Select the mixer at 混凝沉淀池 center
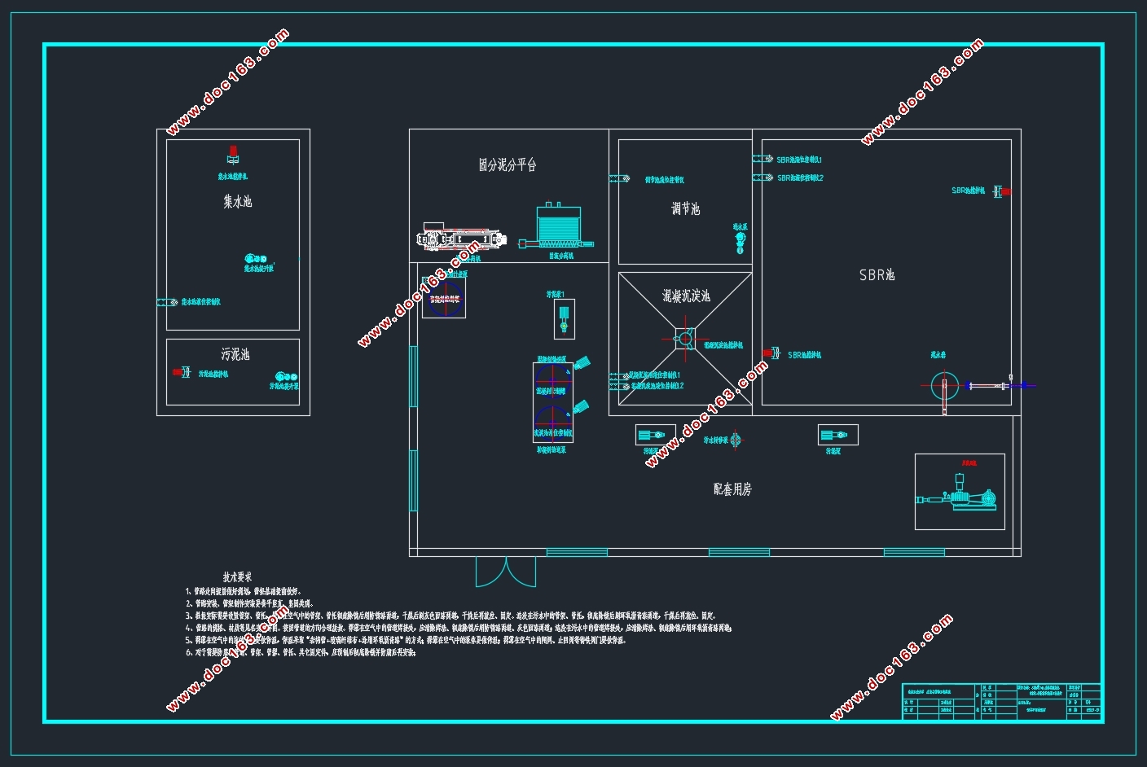The width and height of the screenshot is (1147, 767). tap(684, 338)
